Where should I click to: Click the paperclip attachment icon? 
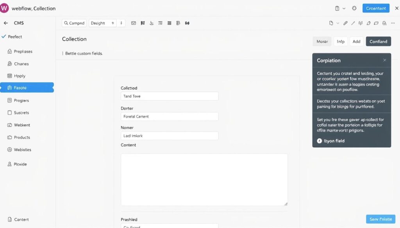(345, 23)
